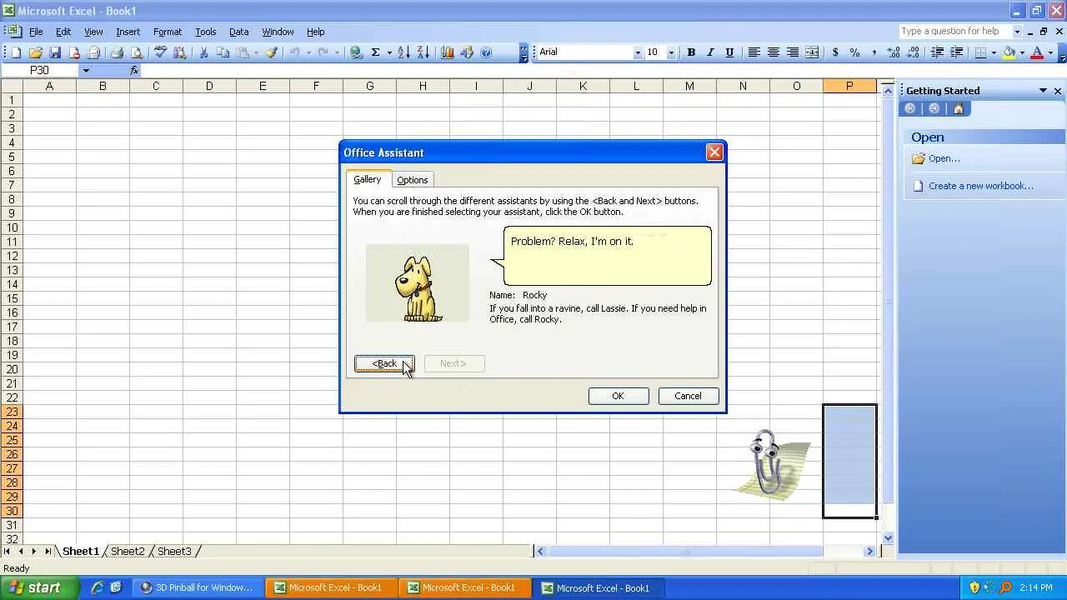Open the Chart Wizard icon
This screenshot has height=600, width=1067.
(x=447, y=52)
